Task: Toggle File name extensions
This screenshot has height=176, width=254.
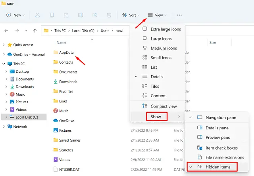Action: (217, 157)
